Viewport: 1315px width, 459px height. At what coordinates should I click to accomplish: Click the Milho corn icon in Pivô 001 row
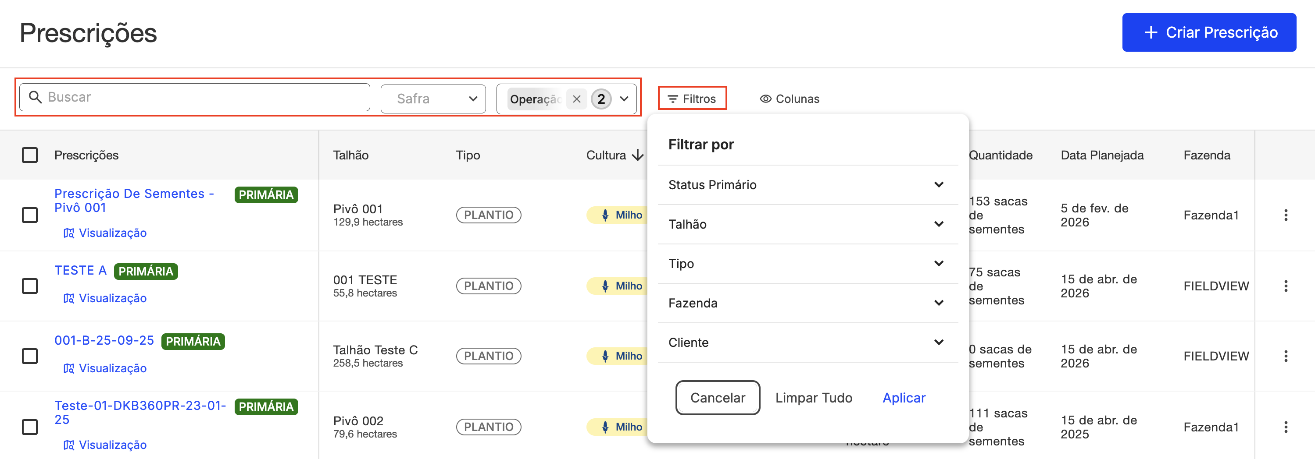605,215
